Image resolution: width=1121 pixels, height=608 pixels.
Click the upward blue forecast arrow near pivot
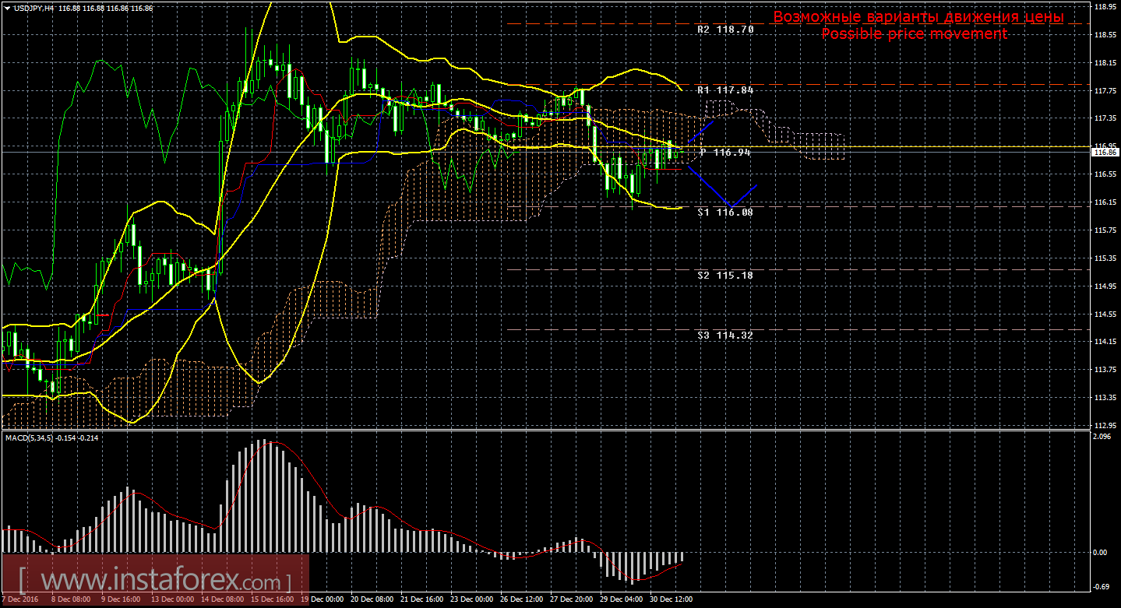pos(700,134)
